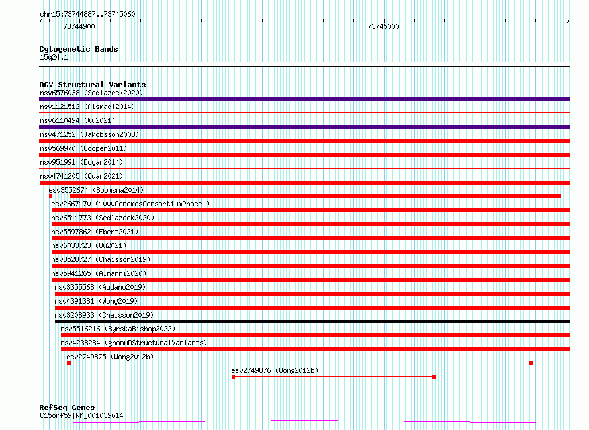Open the esv2749876 (Wong2012b) label

click(x=275, y=370)
